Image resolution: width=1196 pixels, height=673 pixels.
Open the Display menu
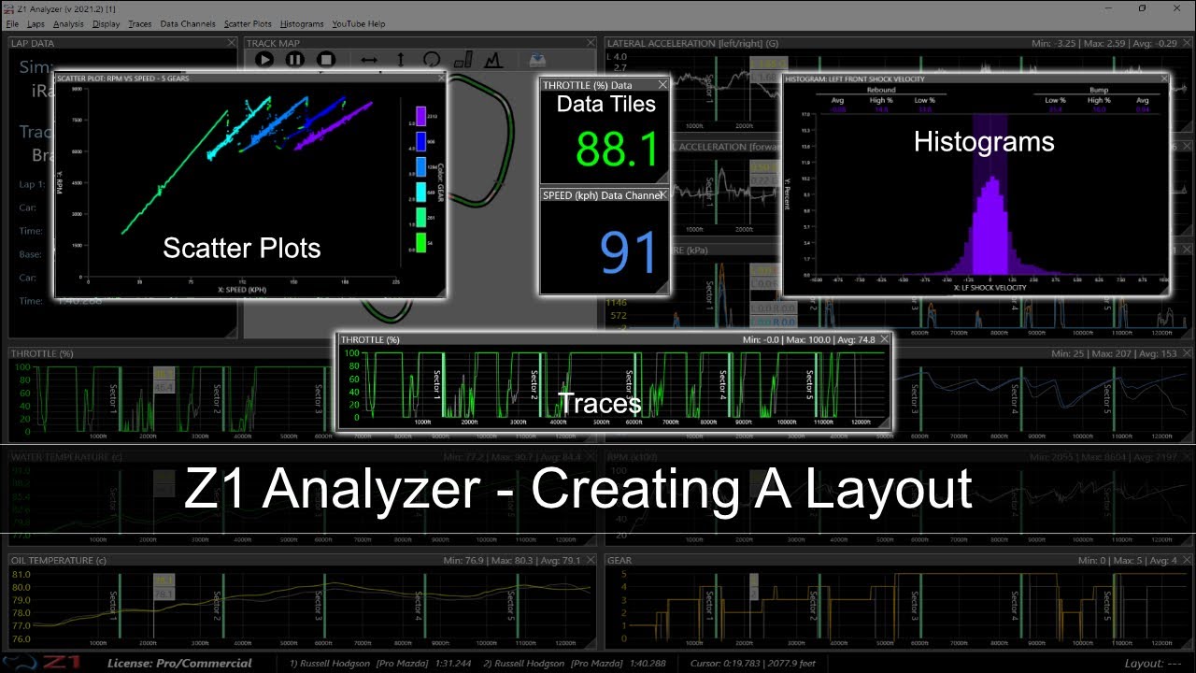pyautogui.click(x=107, y=23)
